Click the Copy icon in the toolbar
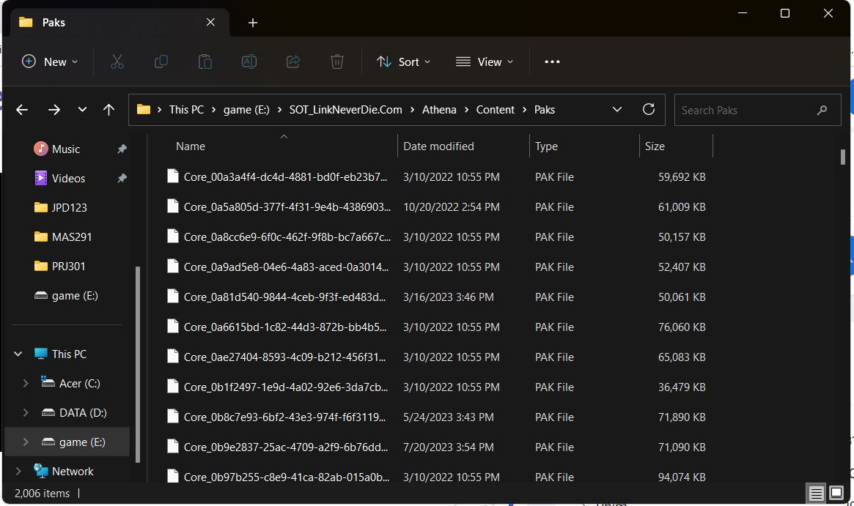Image resolution: width=854 pixels, height=506 pixels. [x=161, y=62]
